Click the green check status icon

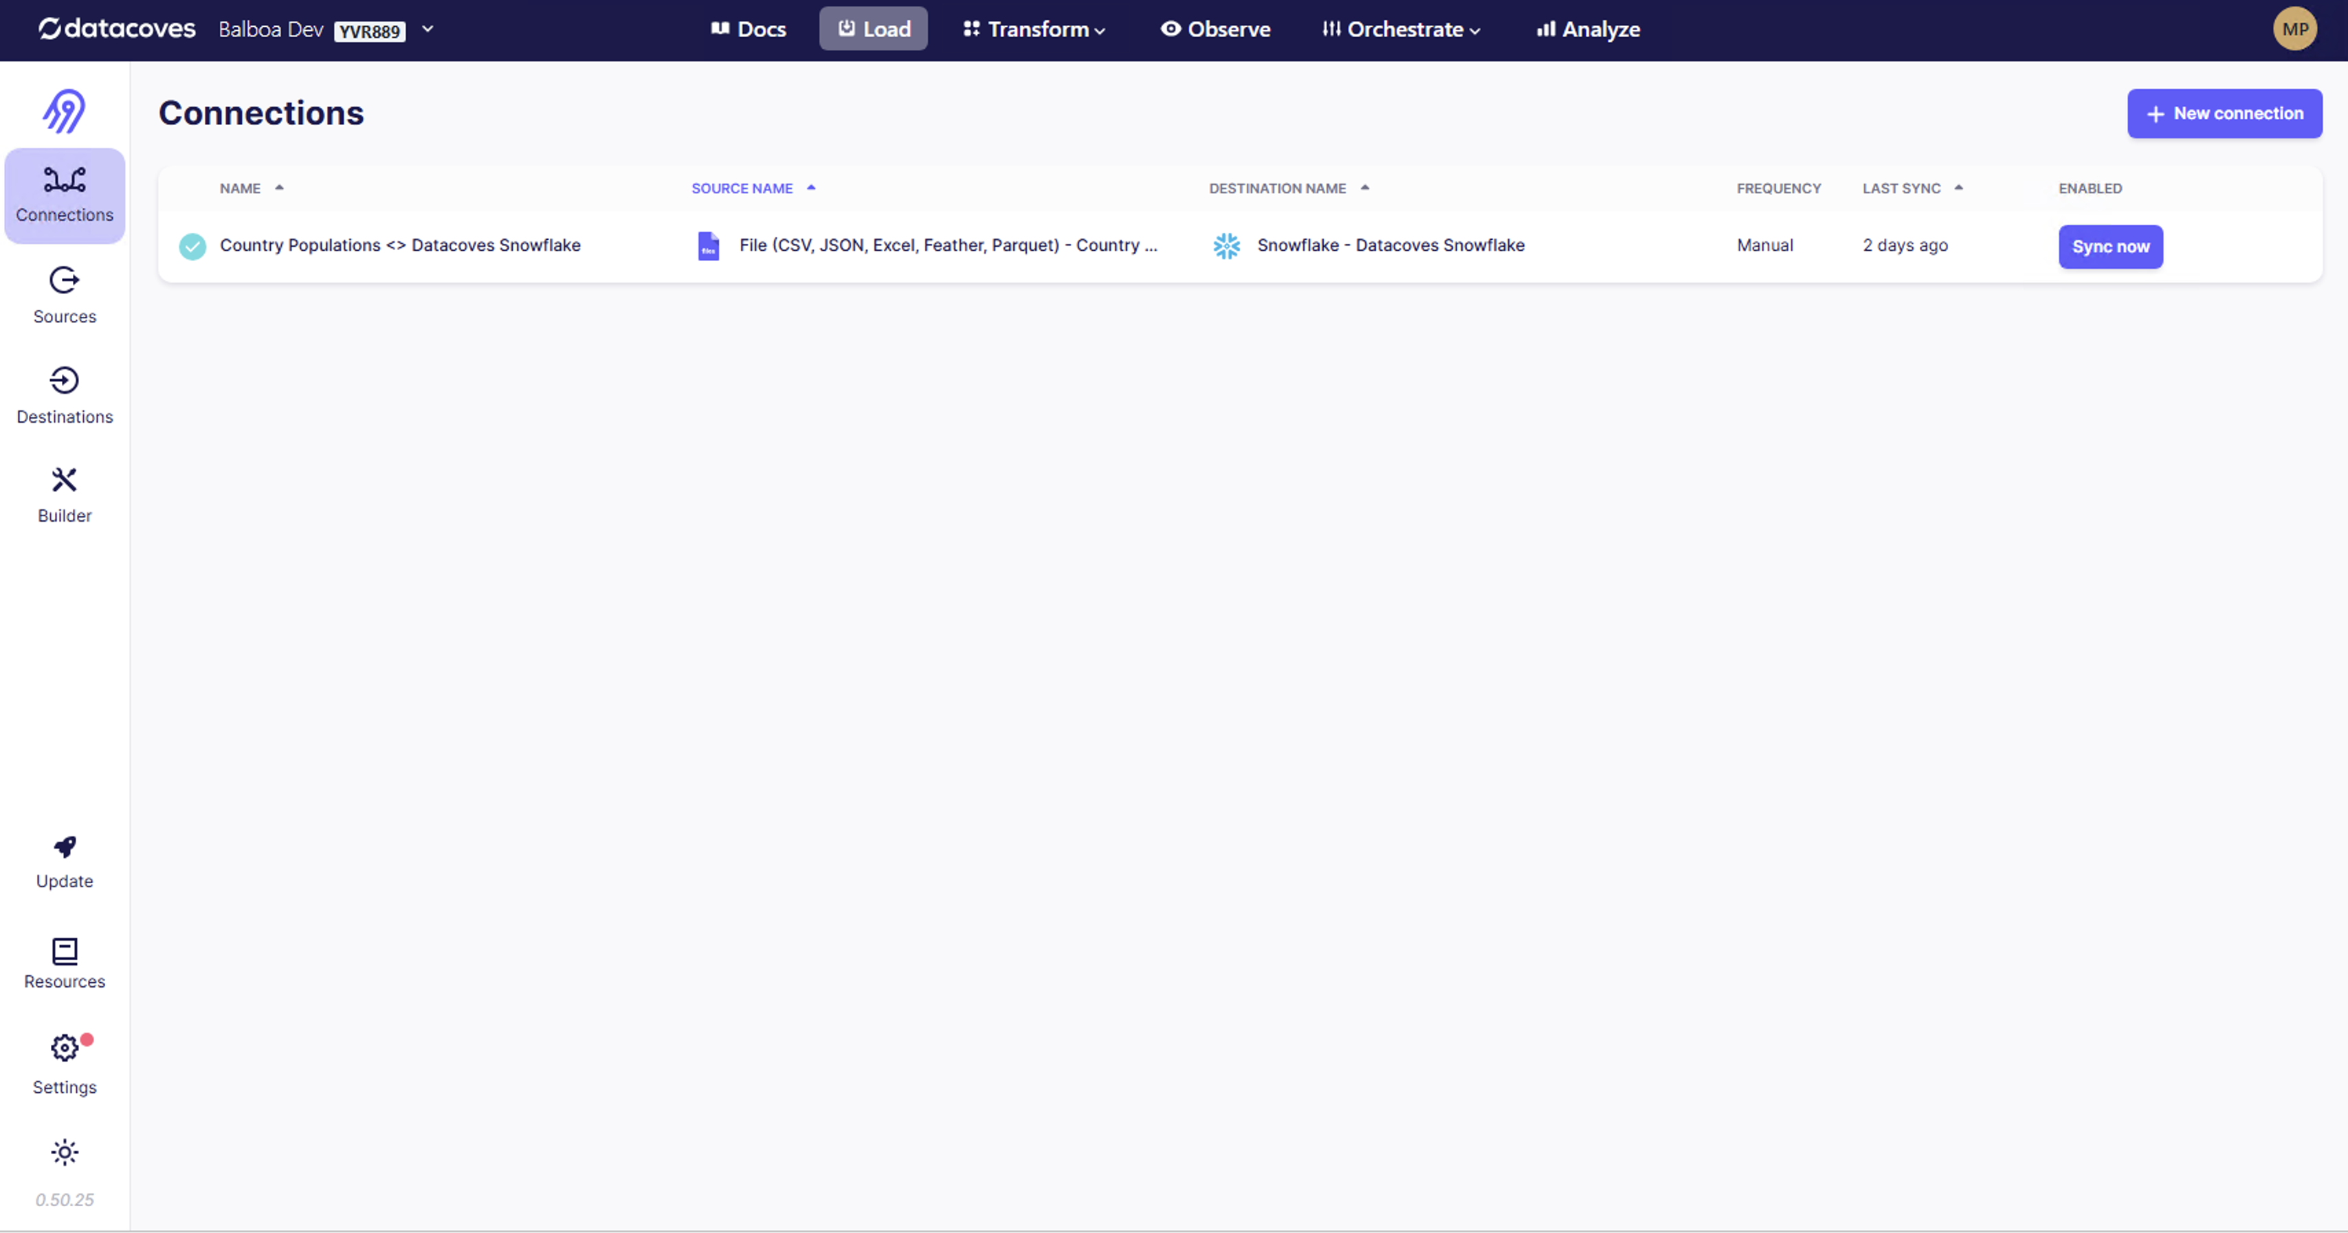pos(192,246)
